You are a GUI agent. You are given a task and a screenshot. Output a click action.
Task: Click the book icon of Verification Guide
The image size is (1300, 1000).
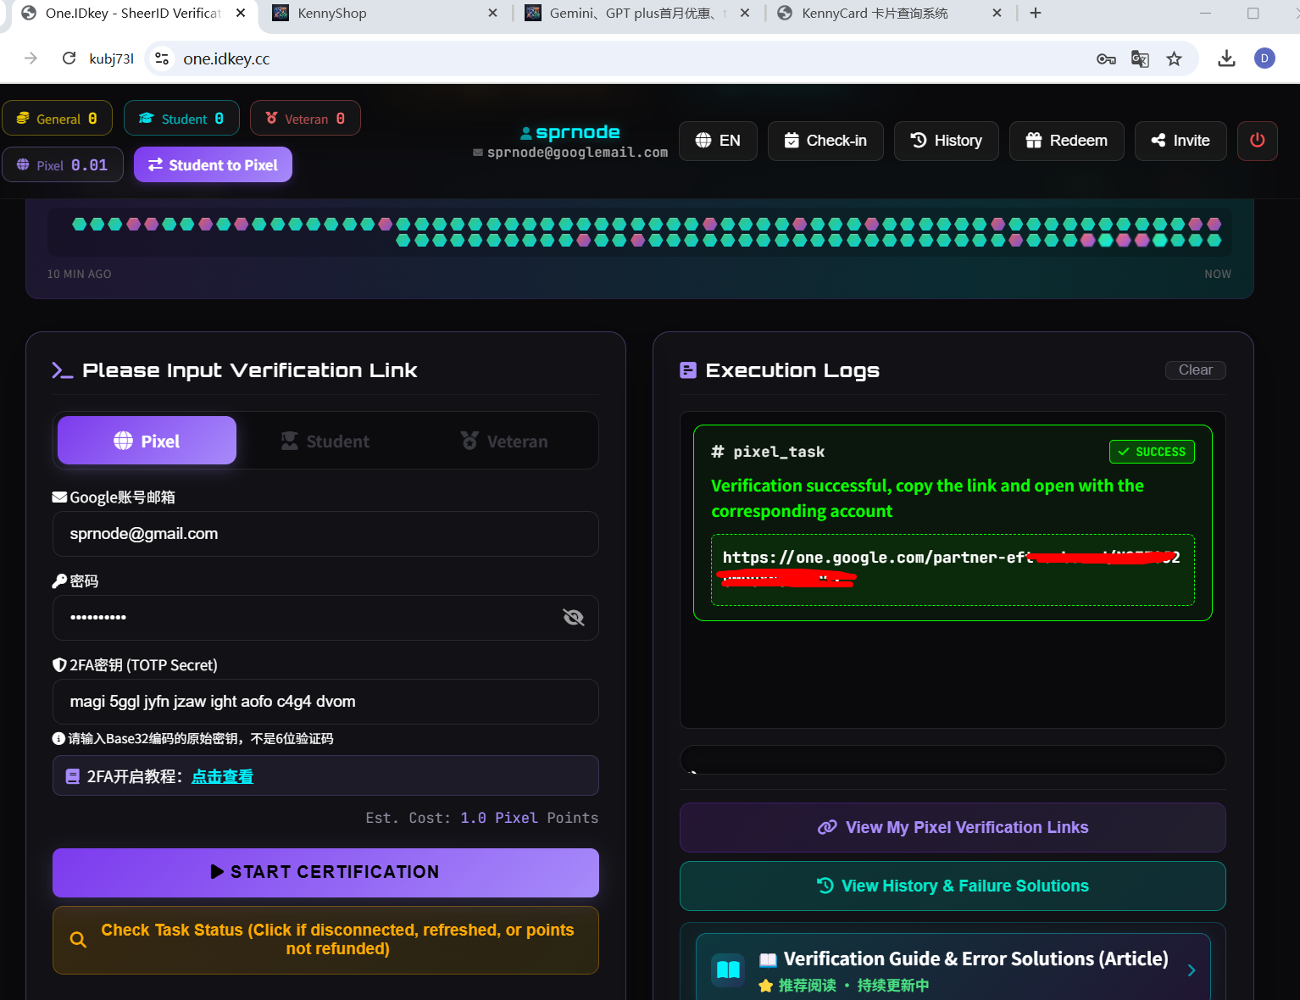click(x=729, y=969)
